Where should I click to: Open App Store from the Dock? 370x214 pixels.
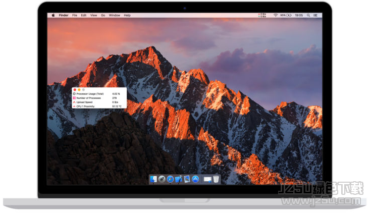tap(195, 179)
